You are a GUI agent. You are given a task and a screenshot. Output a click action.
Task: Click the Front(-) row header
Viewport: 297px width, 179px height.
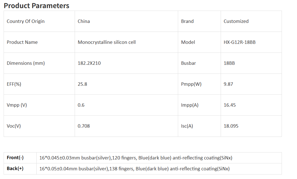pos(15,158)
